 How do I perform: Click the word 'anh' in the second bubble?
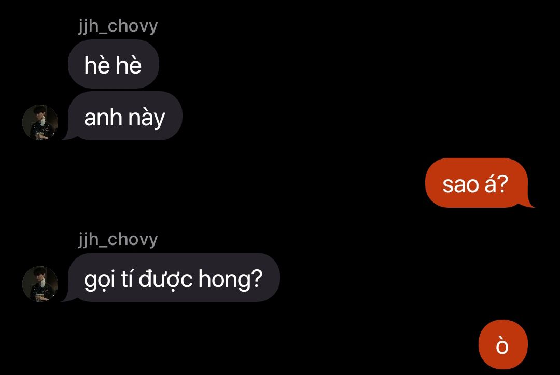point(104,117)
